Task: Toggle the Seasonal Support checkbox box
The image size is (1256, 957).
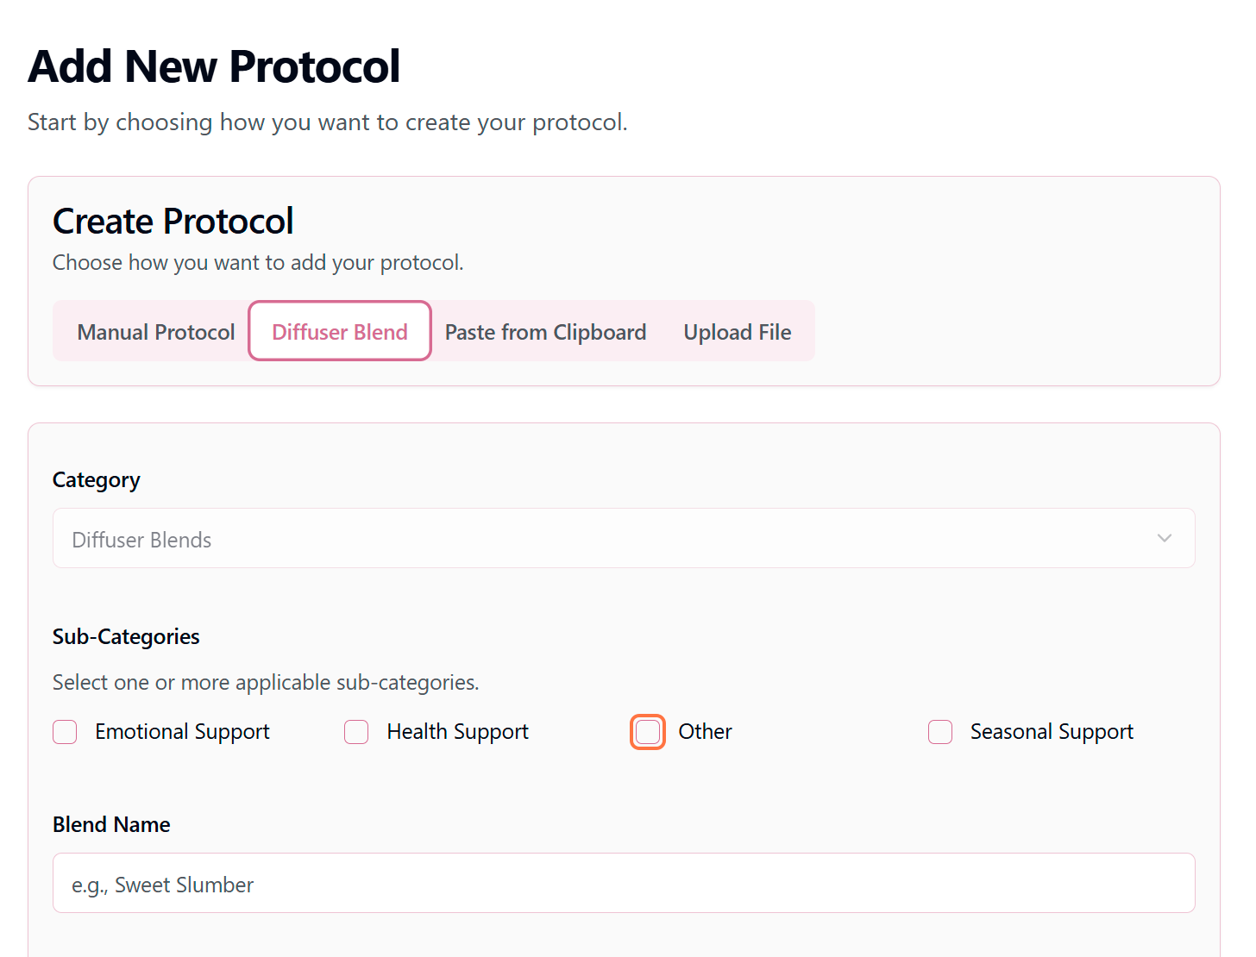Action: coord(940,732)
